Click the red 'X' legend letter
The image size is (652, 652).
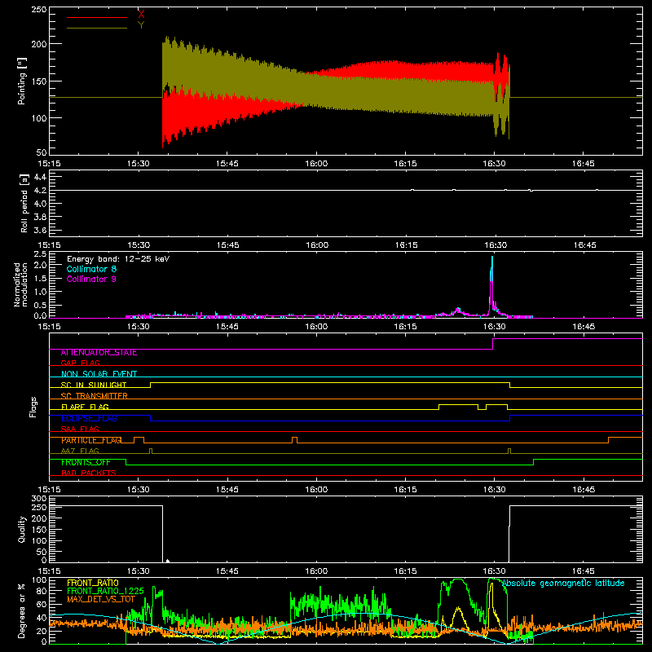(141, 15)
